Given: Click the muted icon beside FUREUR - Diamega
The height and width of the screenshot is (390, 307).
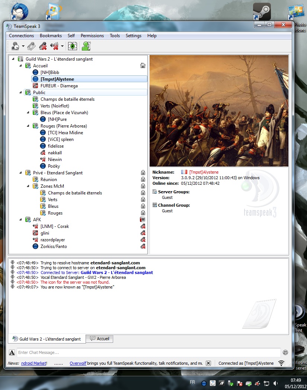Looking at the screenshot, I should click(35, 86).
